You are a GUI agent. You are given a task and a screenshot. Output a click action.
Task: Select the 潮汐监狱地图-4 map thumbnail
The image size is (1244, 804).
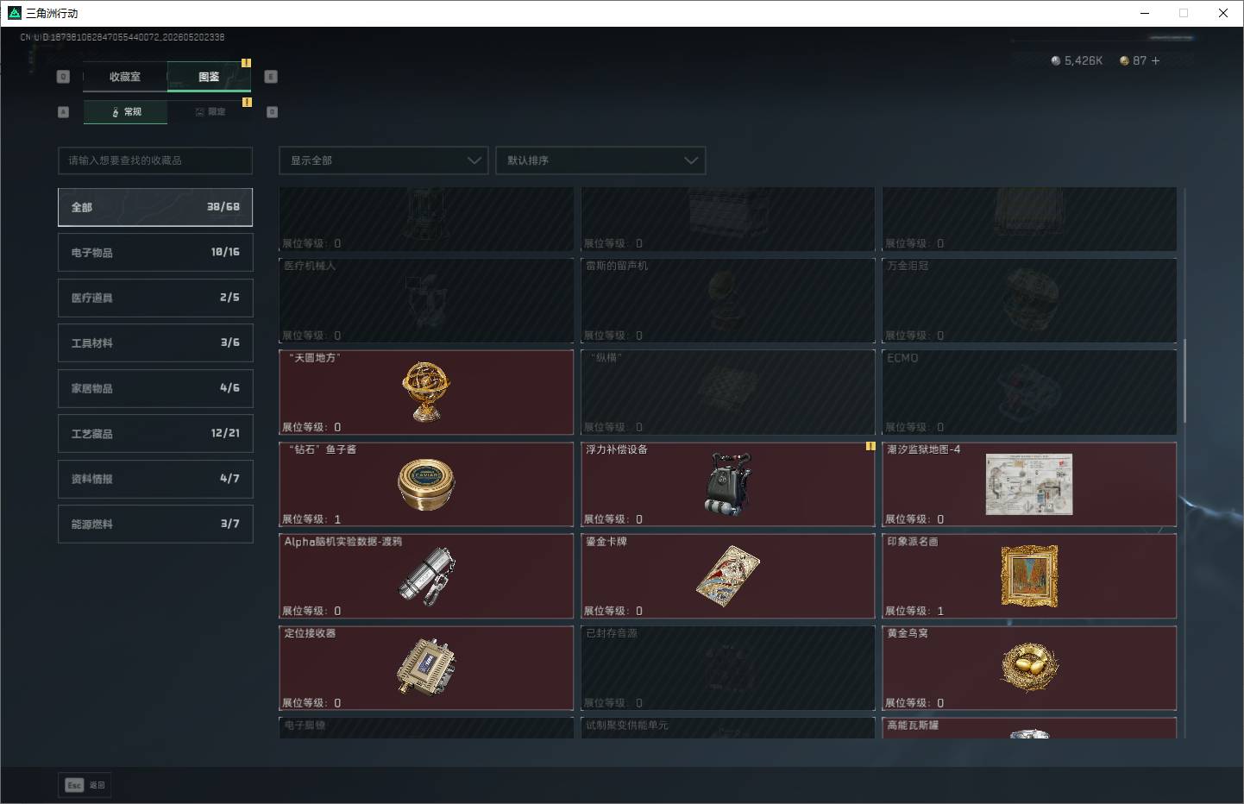click(1029, 484)
